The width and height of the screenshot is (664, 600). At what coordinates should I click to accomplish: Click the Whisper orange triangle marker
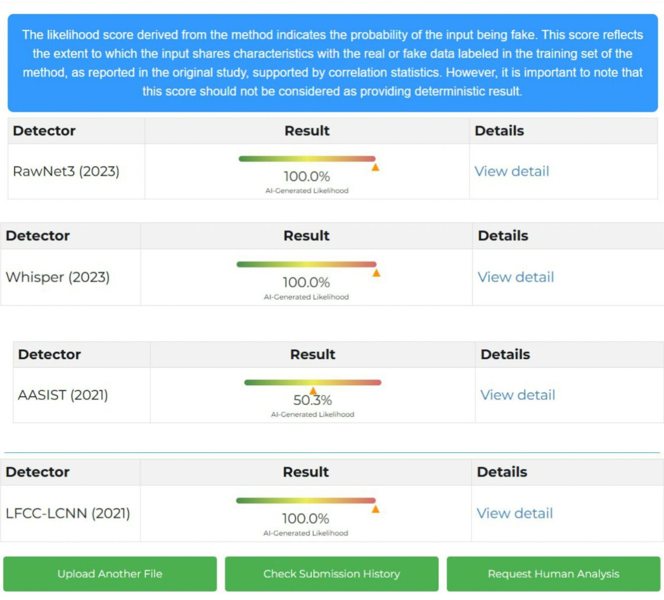[x=376, y=273]
